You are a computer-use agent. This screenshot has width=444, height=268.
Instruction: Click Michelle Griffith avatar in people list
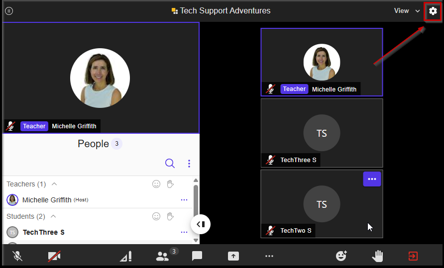click(x=12, y=200)
